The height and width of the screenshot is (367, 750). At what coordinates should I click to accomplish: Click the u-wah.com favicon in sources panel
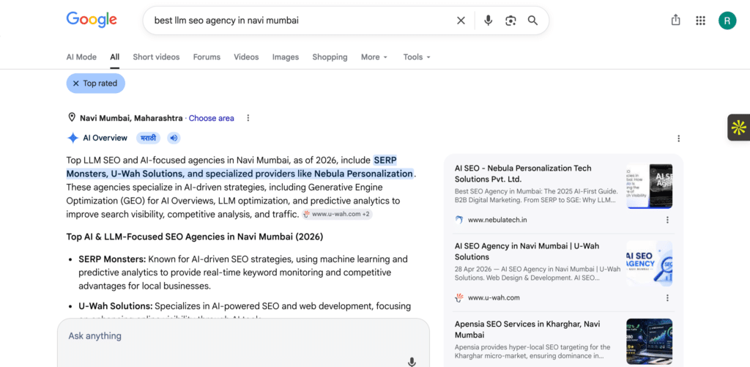pyautogui.click(x=459, y=297)
